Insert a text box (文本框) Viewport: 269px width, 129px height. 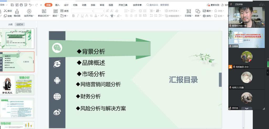coord(188,13)
